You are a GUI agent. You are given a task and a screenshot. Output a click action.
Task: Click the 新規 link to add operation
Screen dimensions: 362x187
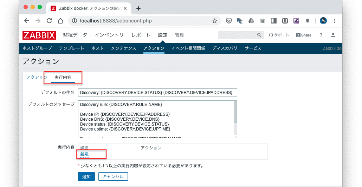click(84, 154)
